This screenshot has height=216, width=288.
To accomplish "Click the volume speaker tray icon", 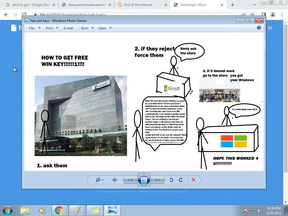I will pos(260,211).
